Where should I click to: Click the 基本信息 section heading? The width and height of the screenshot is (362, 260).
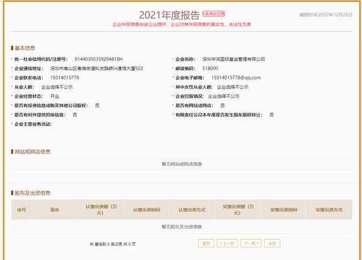pyautogui.click(x=25, y=48)
